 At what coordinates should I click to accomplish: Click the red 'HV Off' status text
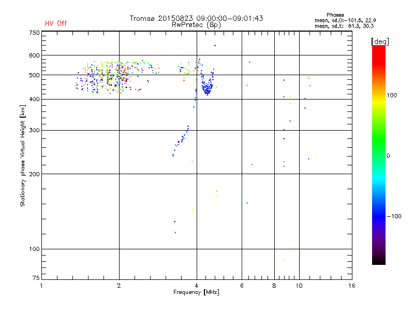click(x=56, y=23)
